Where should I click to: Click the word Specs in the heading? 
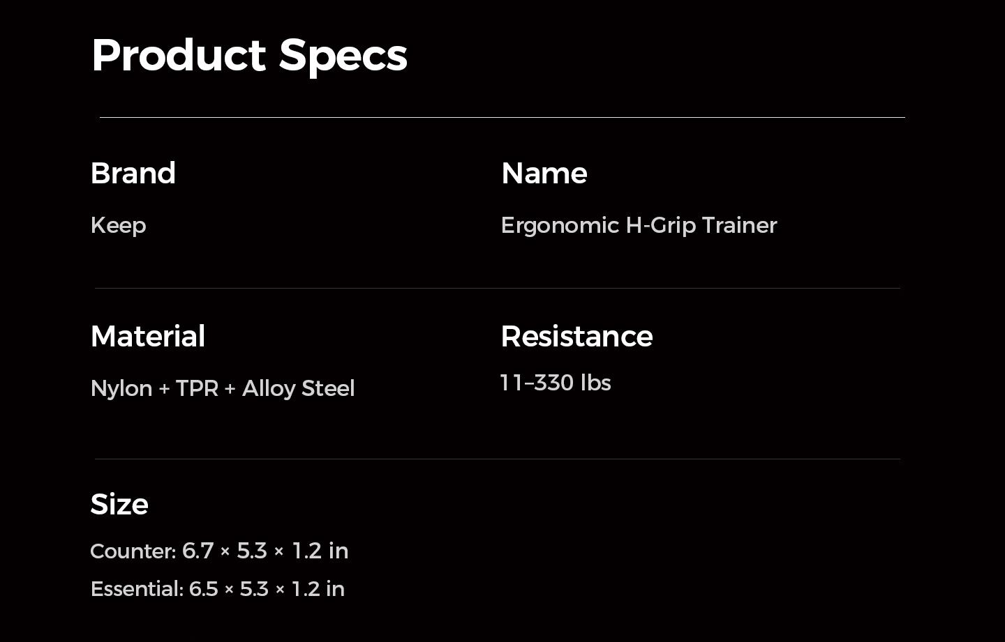pyautogui.click(x=343, y=55)
